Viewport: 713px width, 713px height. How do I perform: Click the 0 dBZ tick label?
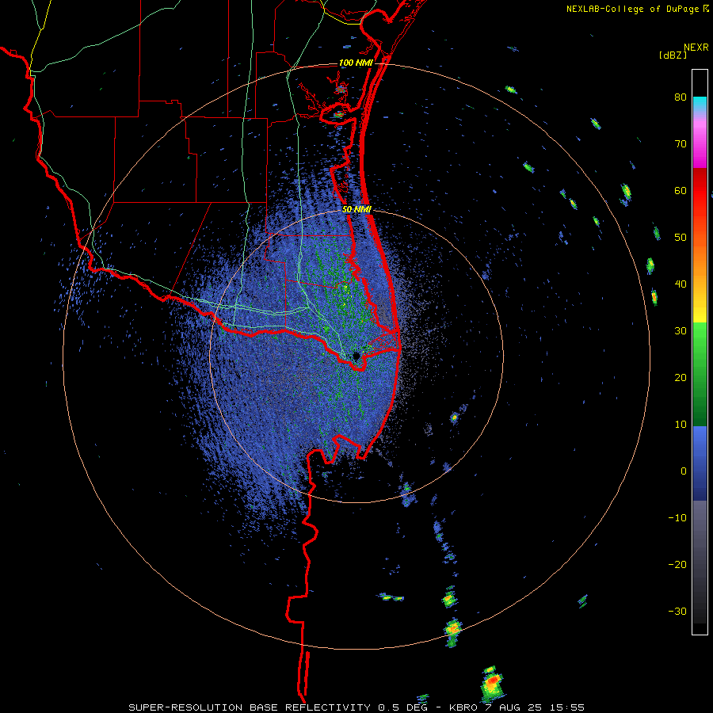click(x=684, y=471)
